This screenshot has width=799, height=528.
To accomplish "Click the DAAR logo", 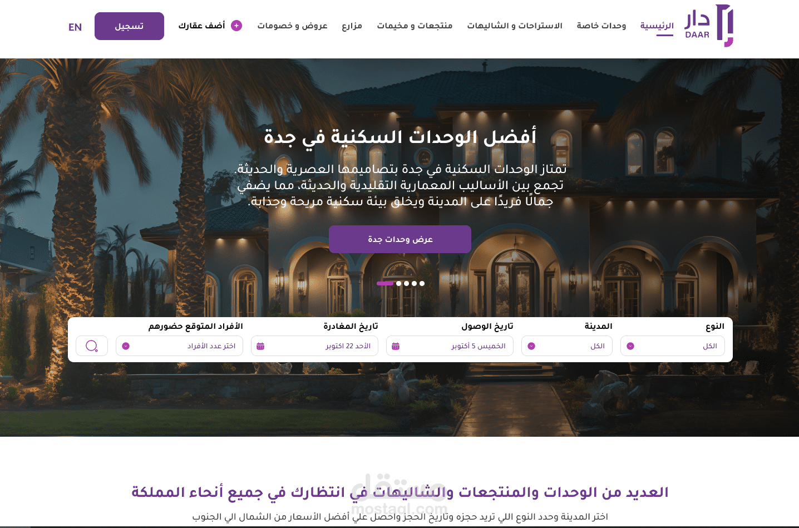I will pos(709,26).
